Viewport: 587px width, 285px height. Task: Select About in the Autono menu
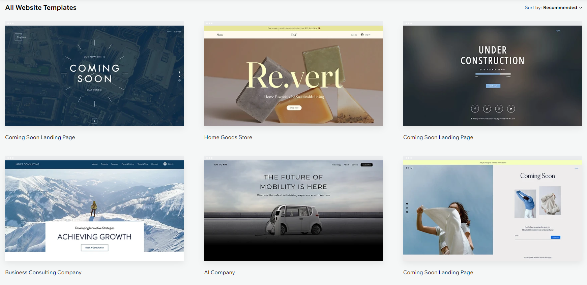click(x=347, y=165)
